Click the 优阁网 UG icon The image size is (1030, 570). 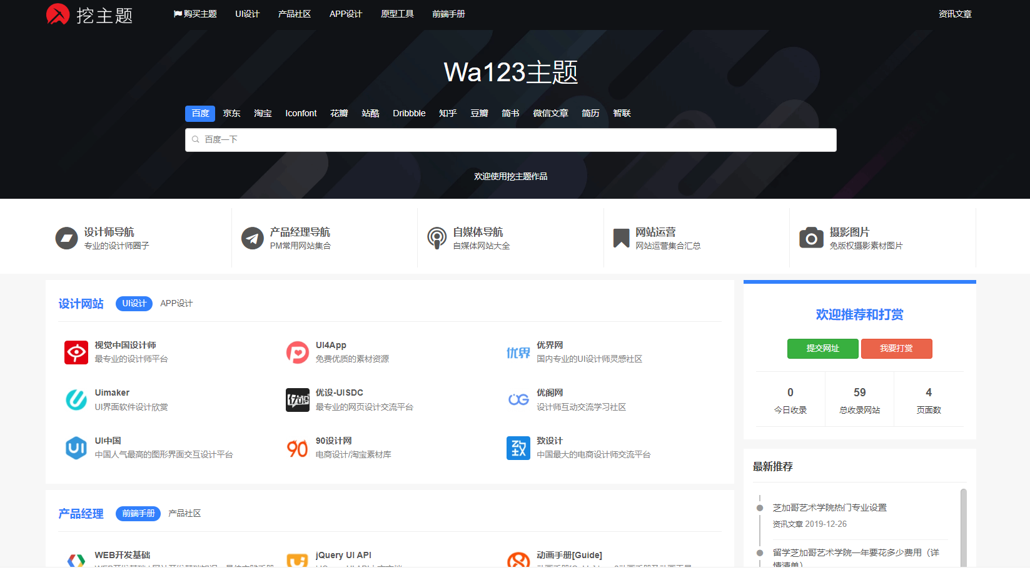(x=518, y=399)
